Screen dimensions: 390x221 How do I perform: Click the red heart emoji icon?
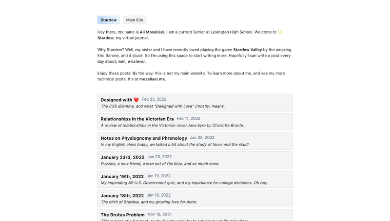pos(136,100)
